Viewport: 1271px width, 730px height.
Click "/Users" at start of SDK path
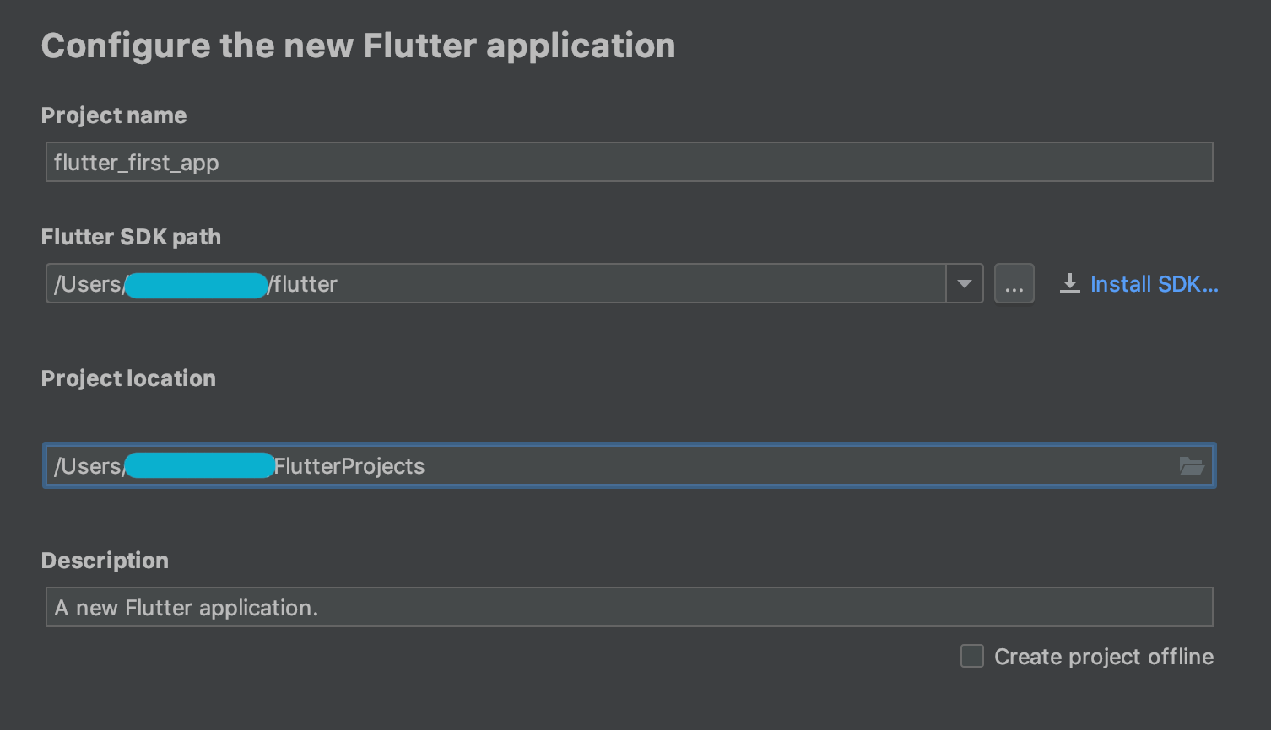point(88,284)
